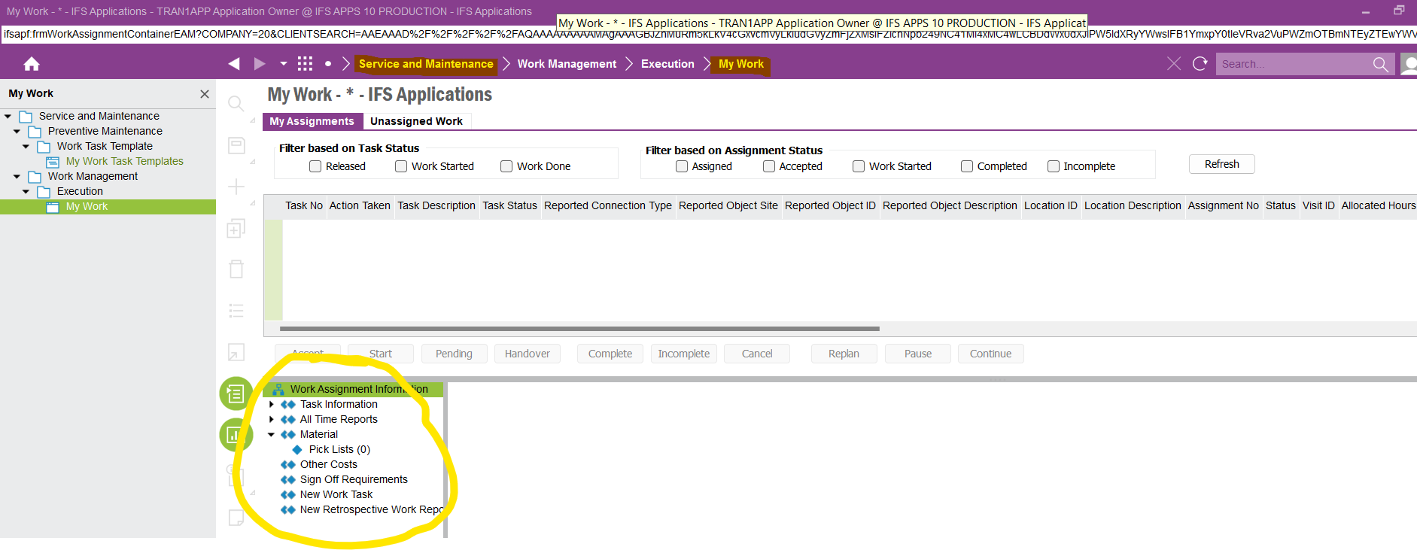Collapse the Work Task Template node
1417x550 pixels.
pos(26,147)
